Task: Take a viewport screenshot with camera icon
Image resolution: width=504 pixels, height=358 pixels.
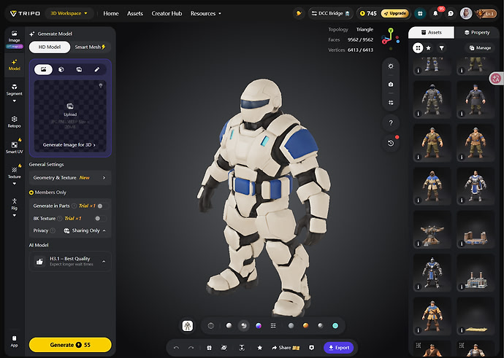Action: (391, 85)
